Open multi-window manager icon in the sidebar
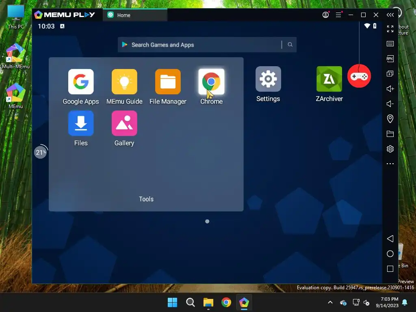 pos(390,74)
